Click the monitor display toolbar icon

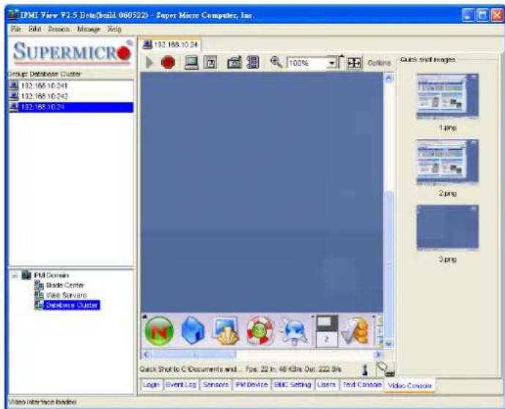[x=191, y=62]
